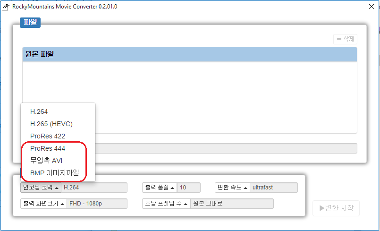Click the ultrafast speed value field
This screenshot has width=380, height=231.
tap(274, 188)
